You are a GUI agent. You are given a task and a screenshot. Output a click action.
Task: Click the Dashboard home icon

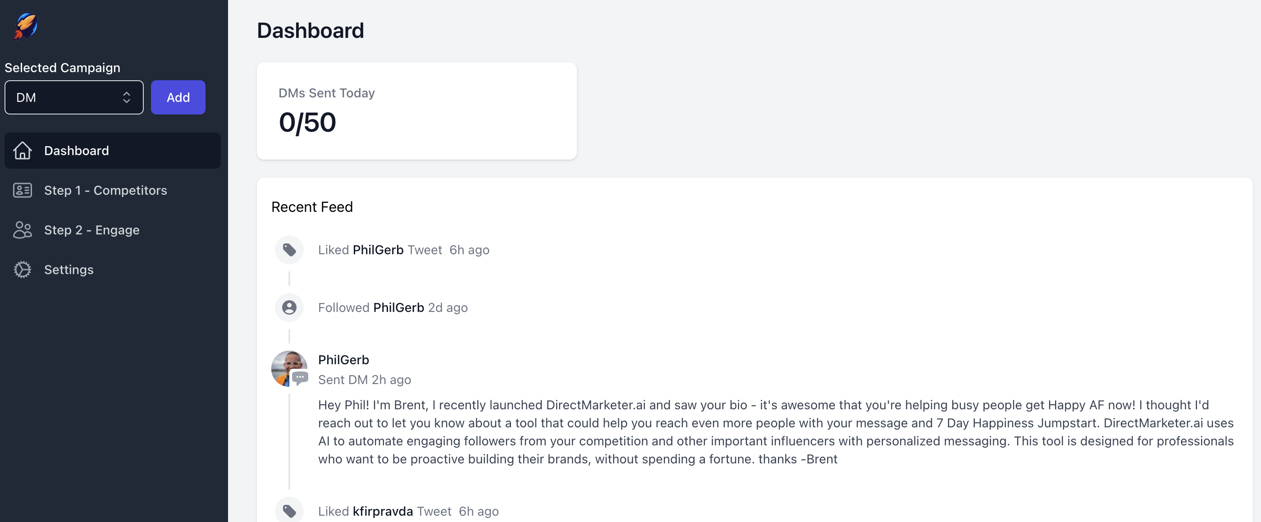[23, 151]
